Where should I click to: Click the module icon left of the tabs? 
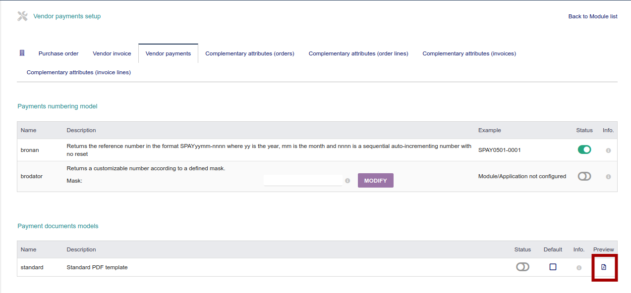pos(21,53)
